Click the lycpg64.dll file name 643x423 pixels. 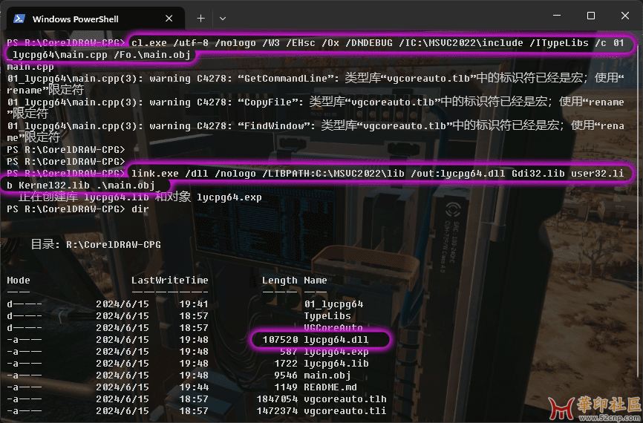pos(336,340)
